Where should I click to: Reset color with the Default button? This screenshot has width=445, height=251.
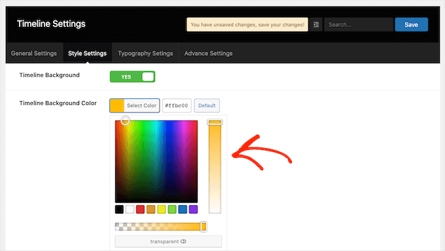point(207,106)
